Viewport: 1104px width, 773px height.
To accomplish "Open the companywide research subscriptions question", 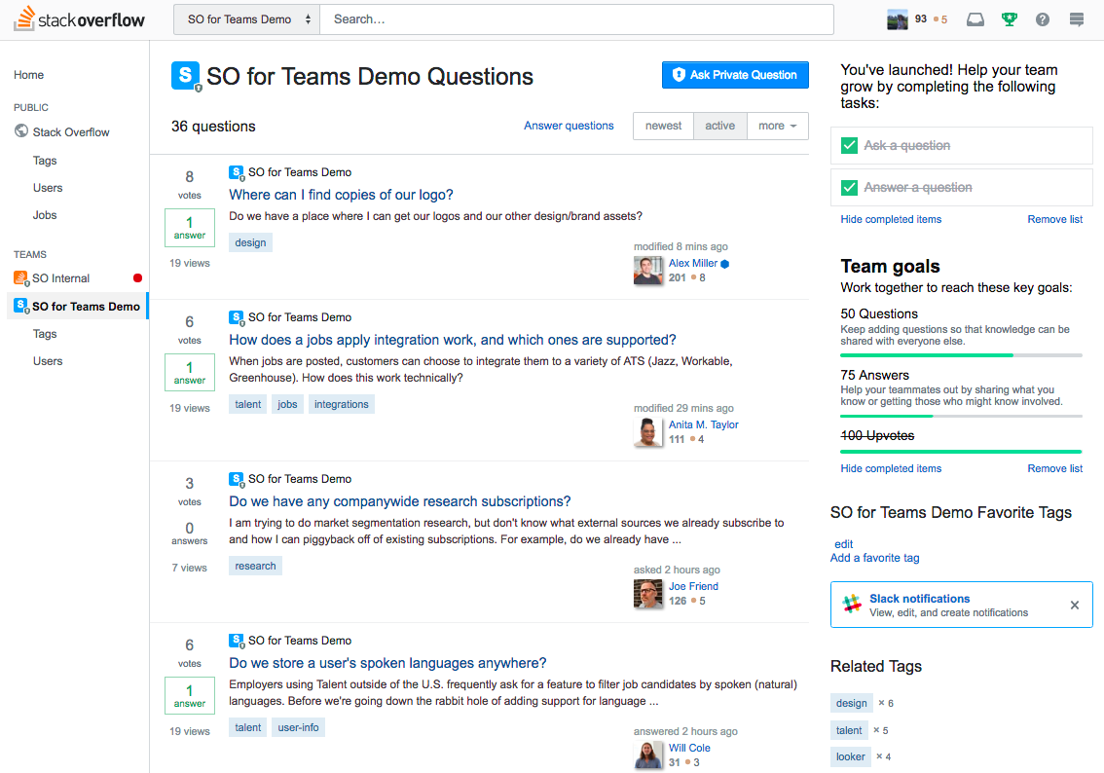I will [x=400, y=501].
